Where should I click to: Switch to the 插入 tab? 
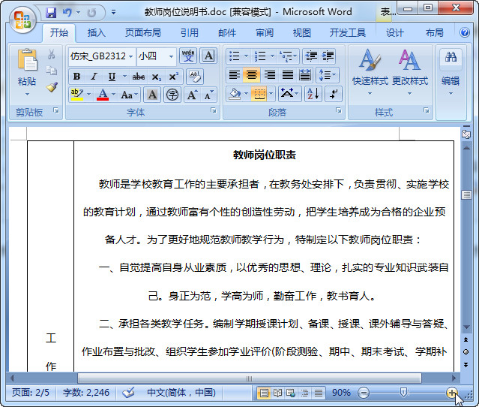97,33
